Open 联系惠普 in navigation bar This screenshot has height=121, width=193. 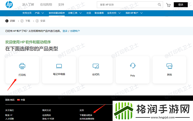(99, 13)
